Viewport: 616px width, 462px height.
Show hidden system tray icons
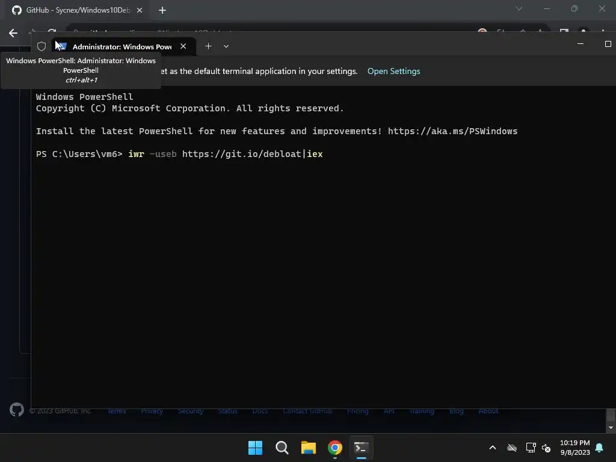click(492, 448)
